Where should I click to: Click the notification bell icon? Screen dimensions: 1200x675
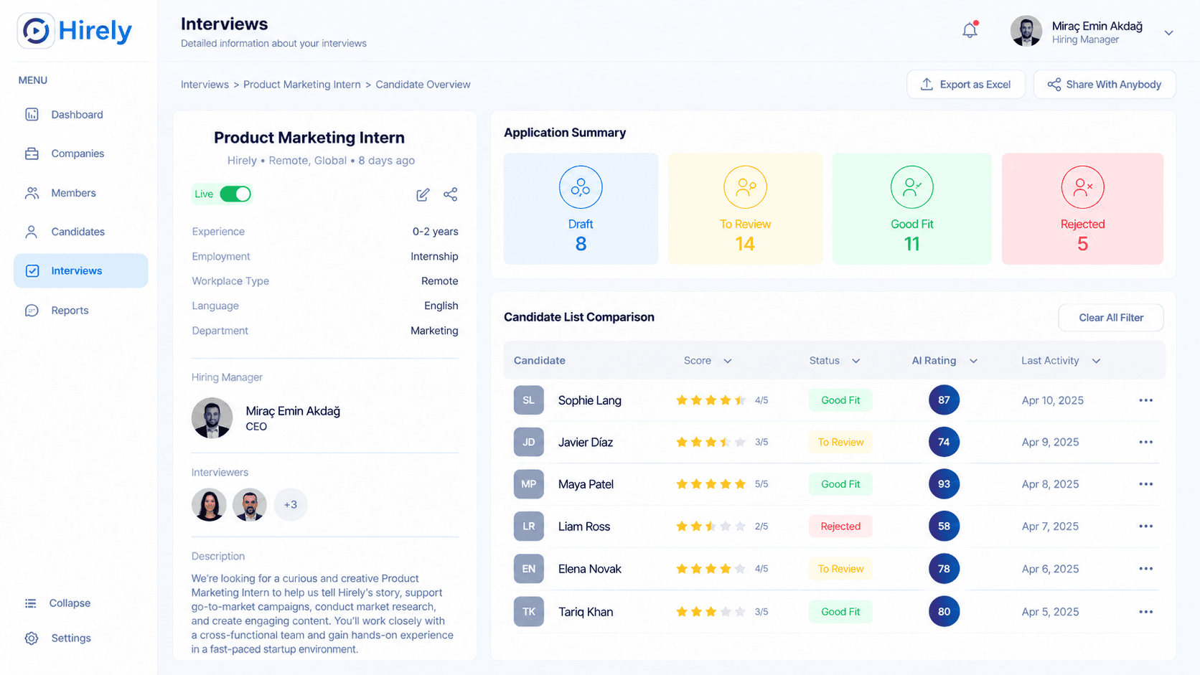click(970, 30)
